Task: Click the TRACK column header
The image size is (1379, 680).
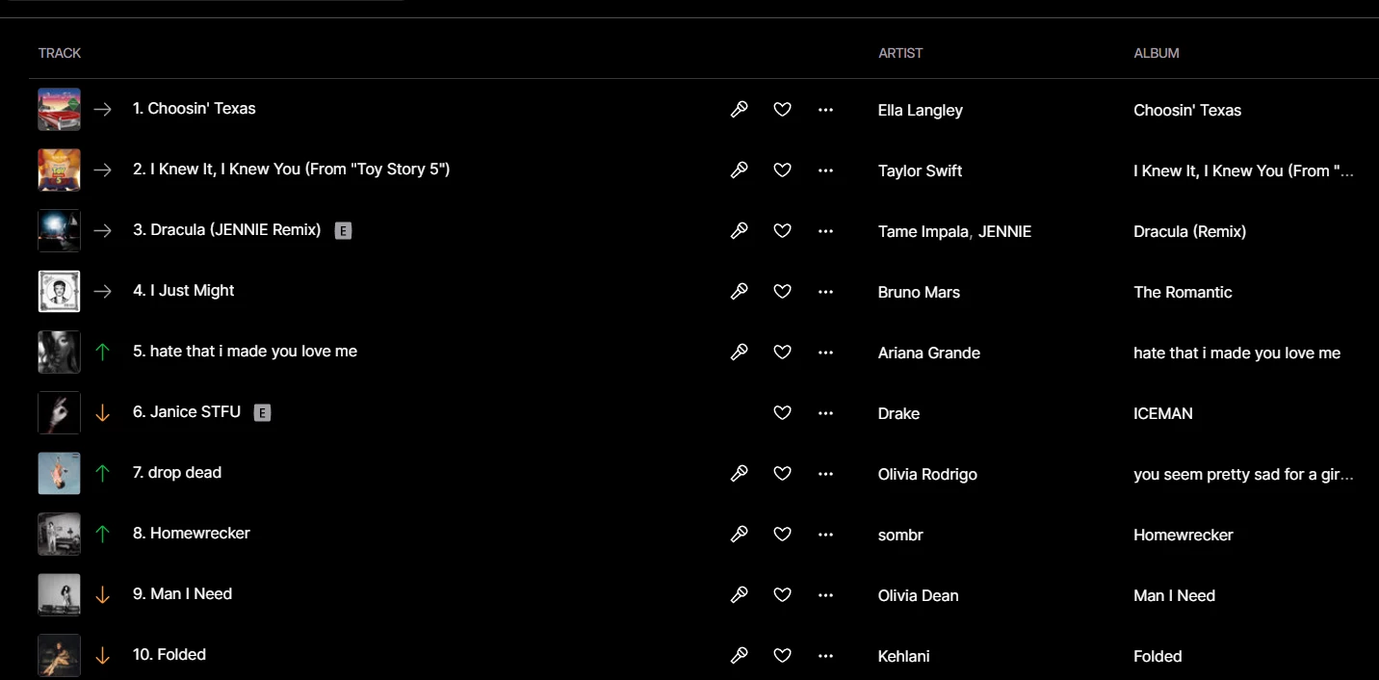Action: pos(60,53)
